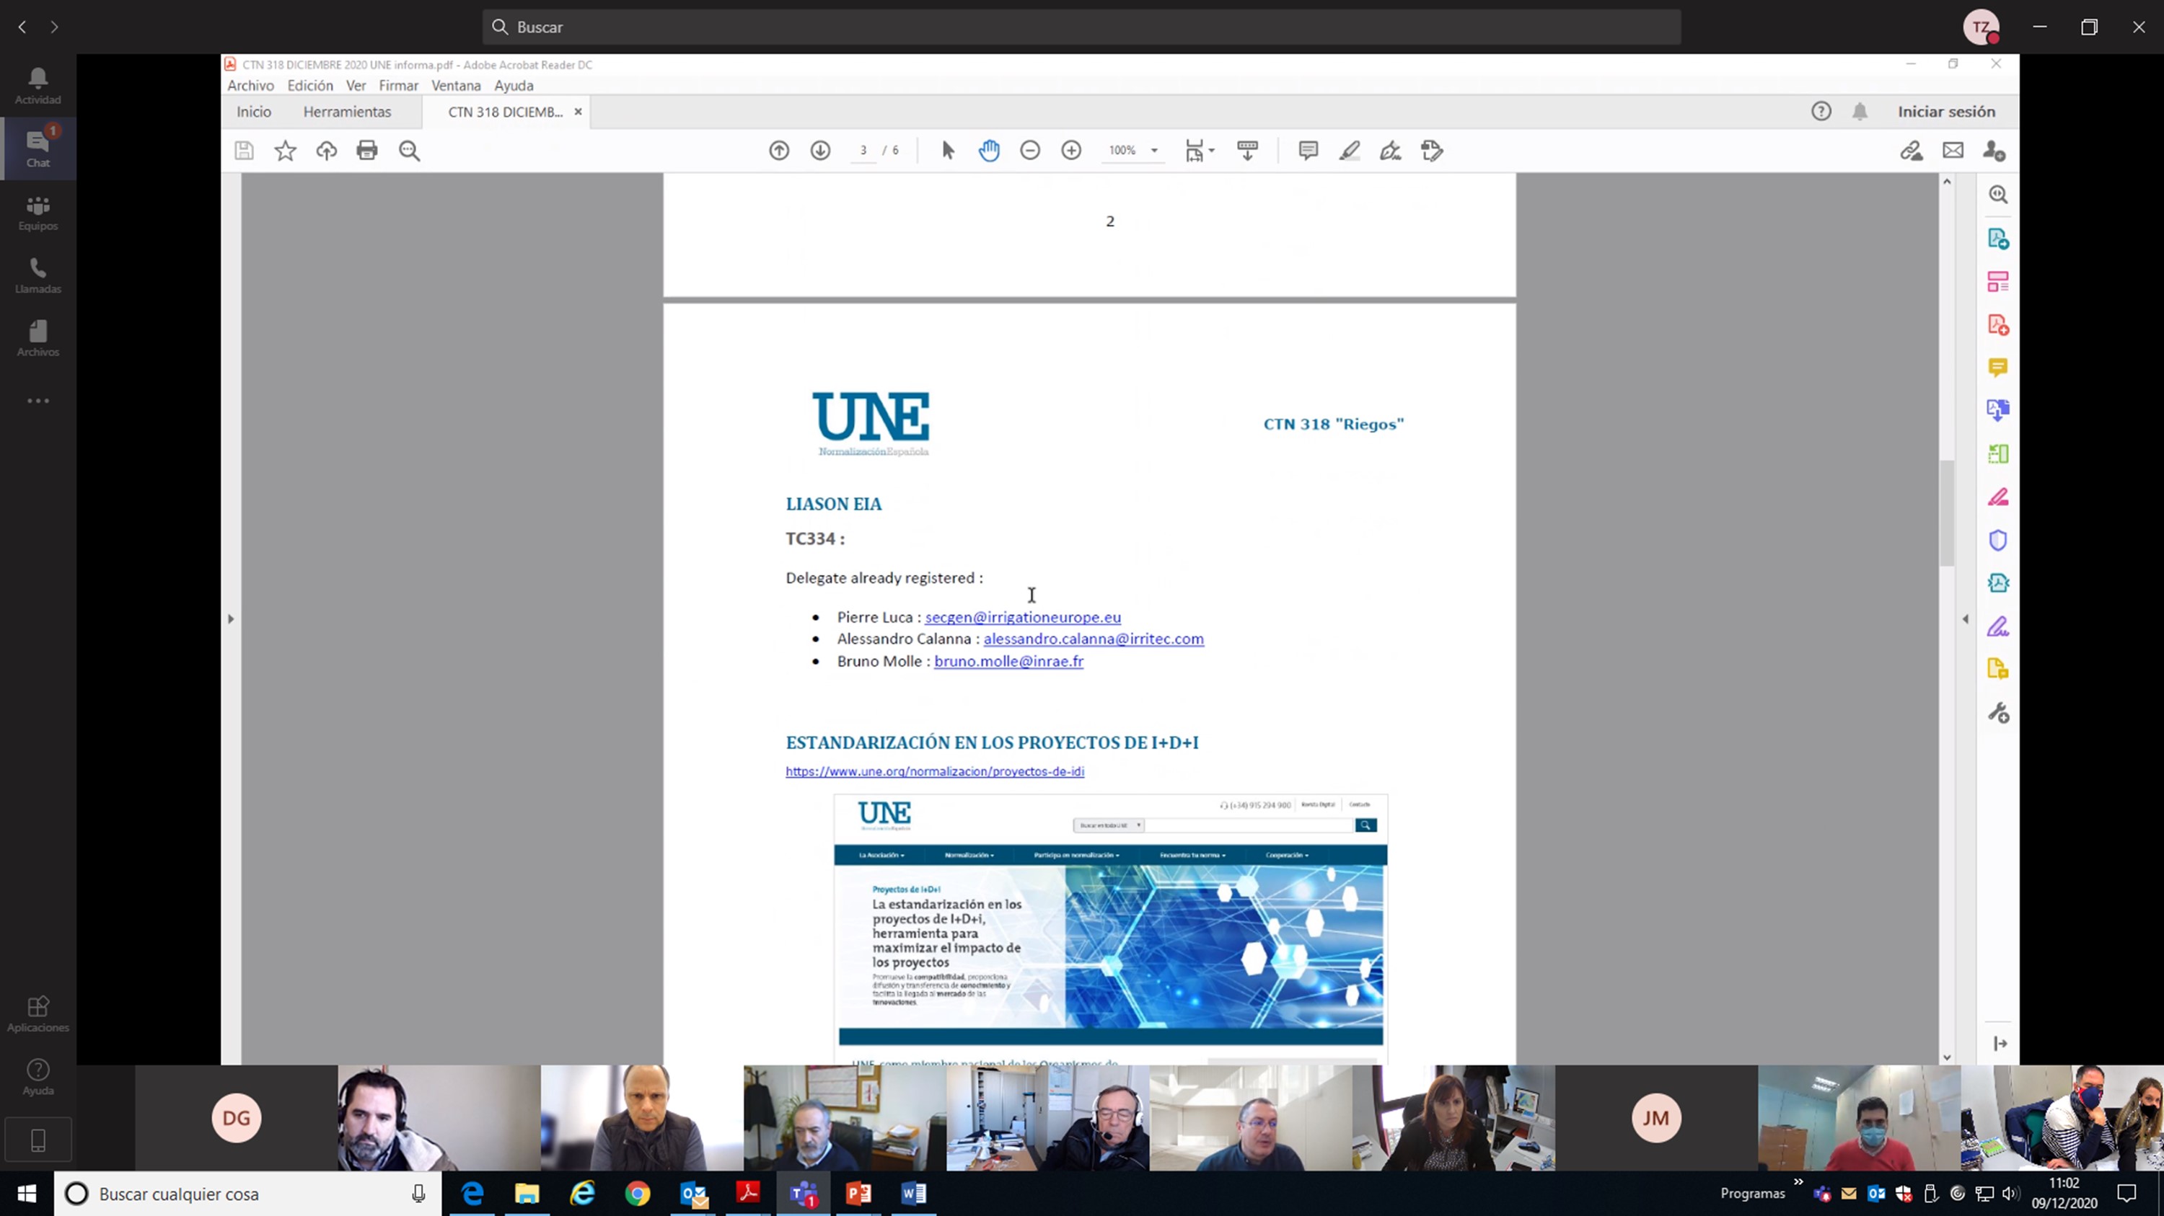Click the print icon
Viewport: 2164px width, 1216px height.
click(367, 151)
